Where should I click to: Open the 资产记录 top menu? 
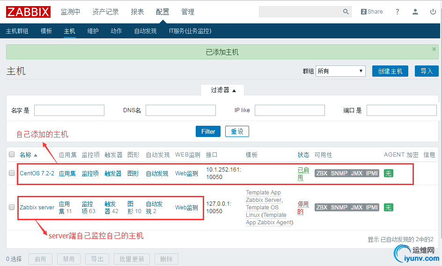[105, 12]
